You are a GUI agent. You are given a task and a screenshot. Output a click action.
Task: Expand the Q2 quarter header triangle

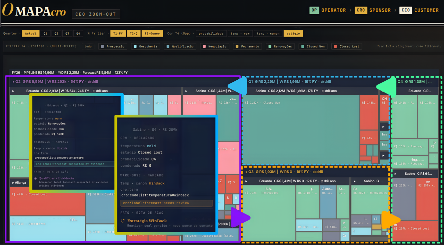[x=14, y=82]
